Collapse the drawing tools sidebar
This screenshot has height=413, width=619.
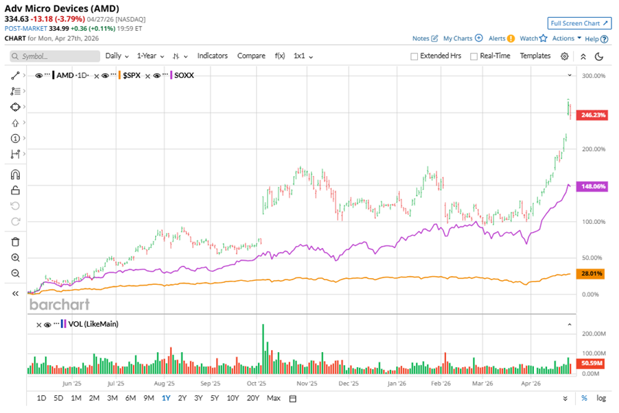[x=15, y=293]
